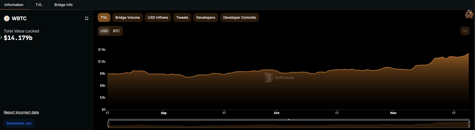
Task: Open the embed chart code icon
Action: click(465, 31)
